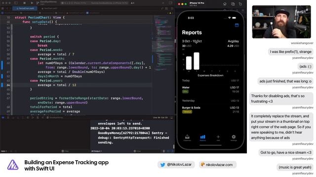Click on line 64 'average = total / 12'

point(57,85)
